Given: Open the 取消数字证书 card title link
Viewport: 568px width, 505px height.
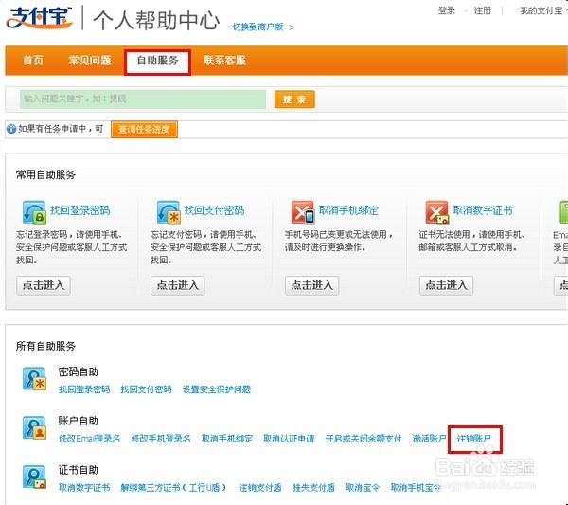Looking at the screenshot, I should pos(483,210).
